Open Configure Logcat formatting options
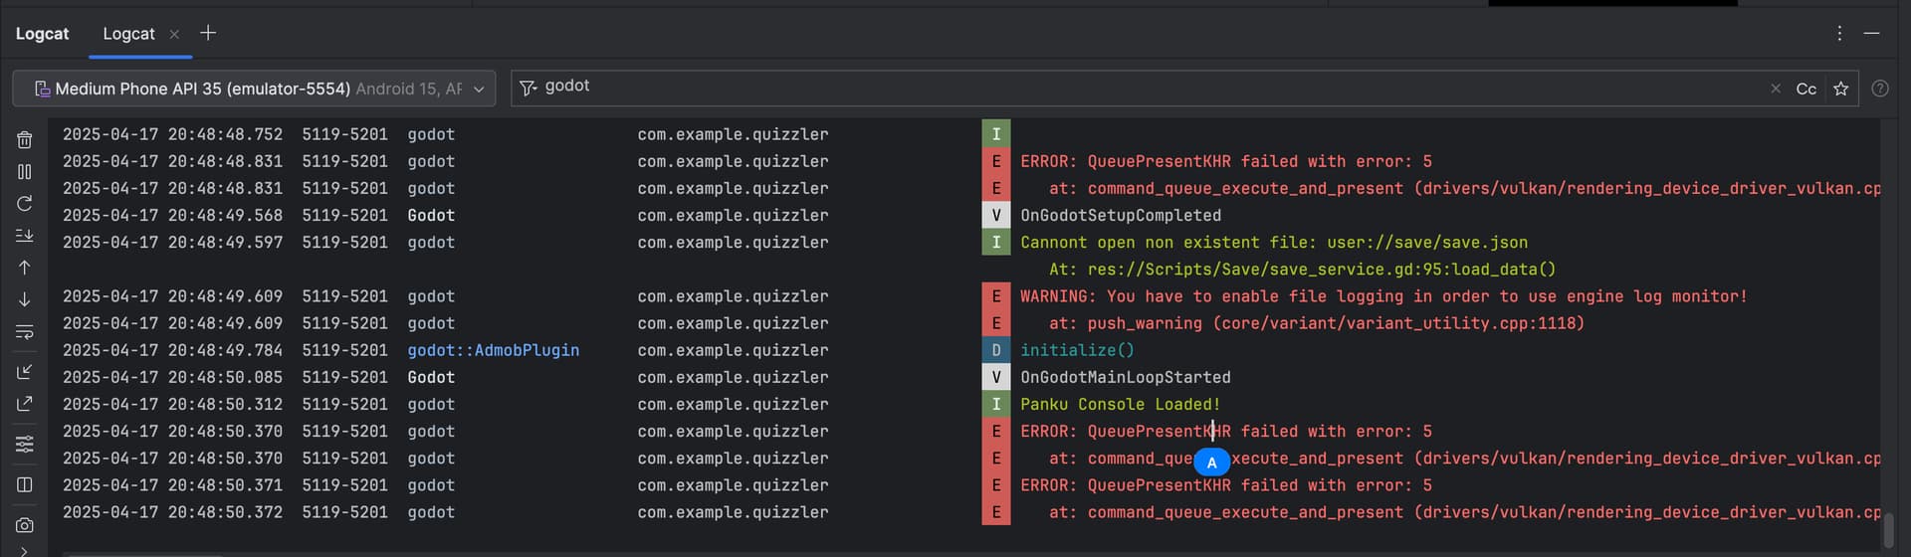Image resolution: width=1911 pixels, height=557 pixels. coord(25,444)
